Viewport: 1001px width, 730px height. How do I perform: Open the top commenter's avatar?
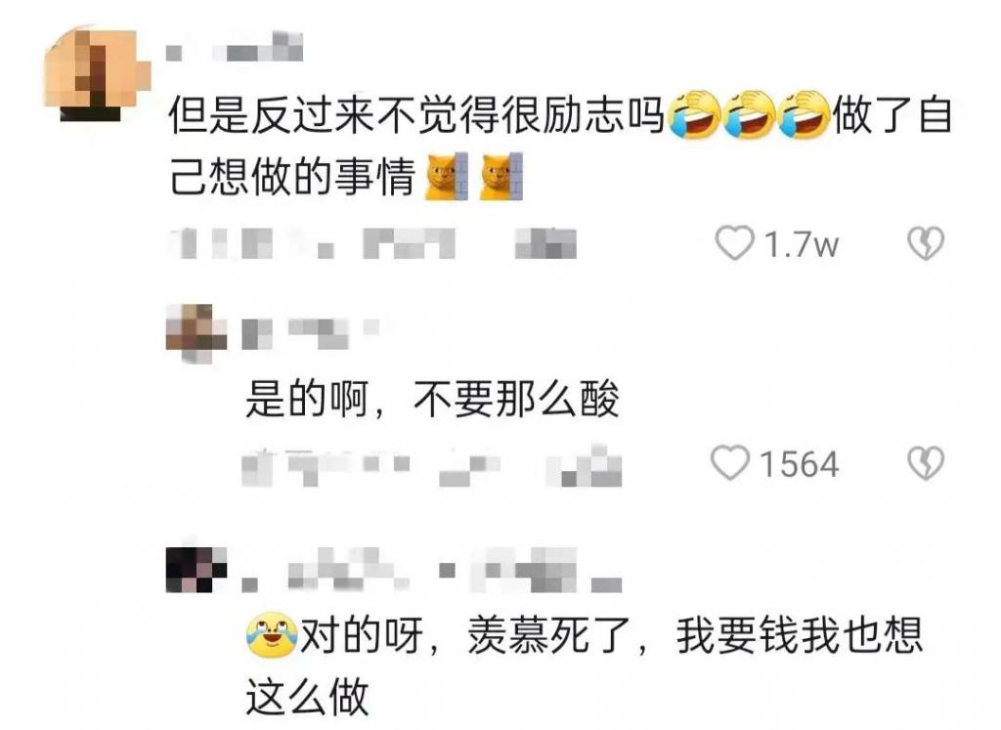pos(96,73)
